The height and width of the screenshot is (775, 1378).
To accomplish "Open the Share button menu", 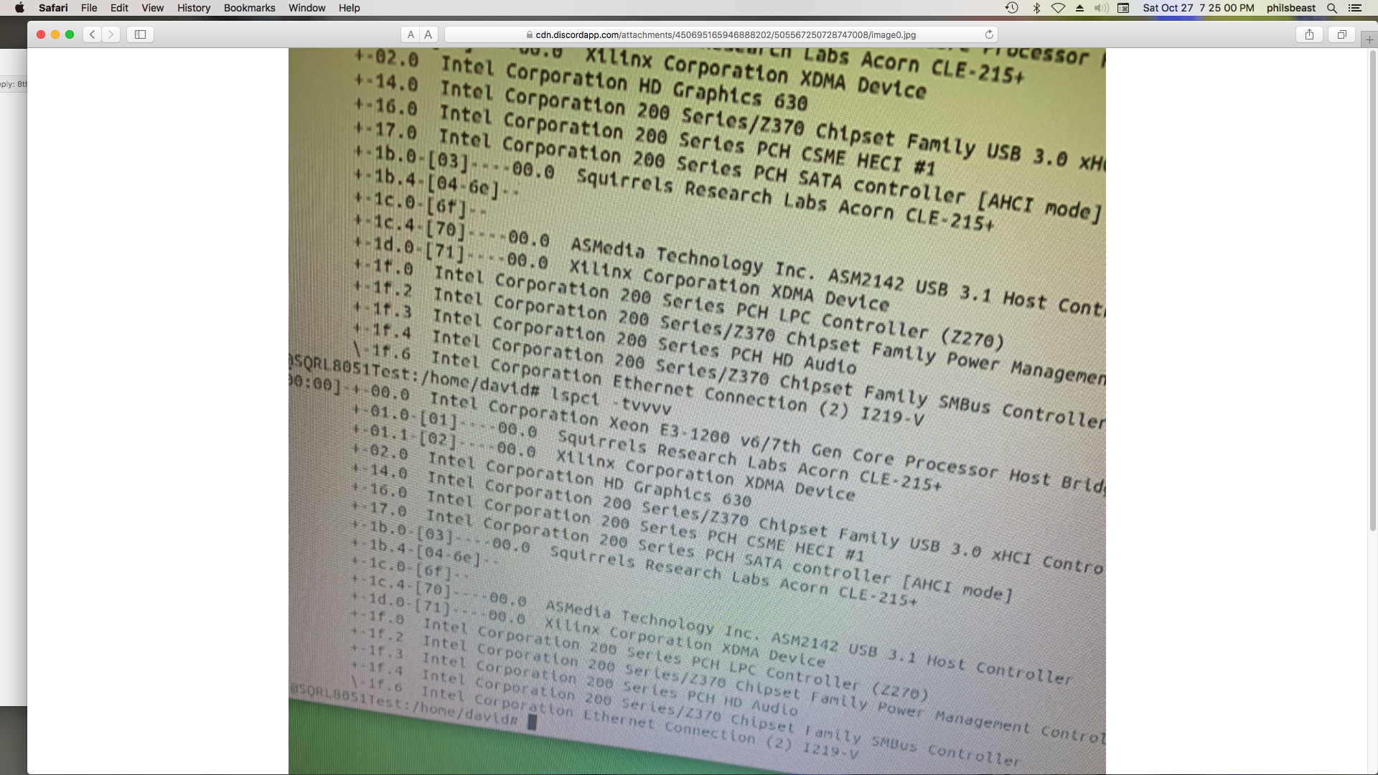I will tap(1309, 34).
